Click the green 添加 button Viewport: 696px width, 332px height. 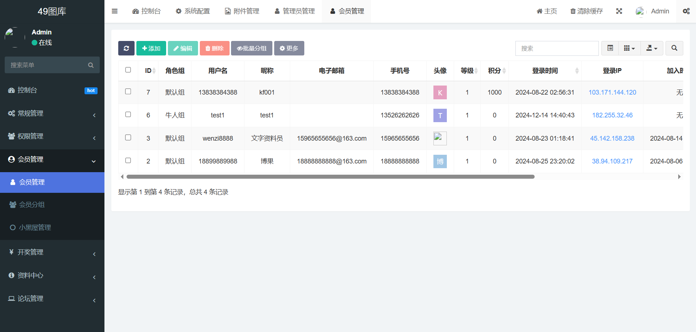[151, 48]
